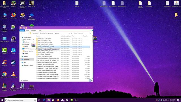The width and height of the screenshot is (181, 102).
Task: Launch Camtasia 9 from the desktop
Action: pos(5,51)
